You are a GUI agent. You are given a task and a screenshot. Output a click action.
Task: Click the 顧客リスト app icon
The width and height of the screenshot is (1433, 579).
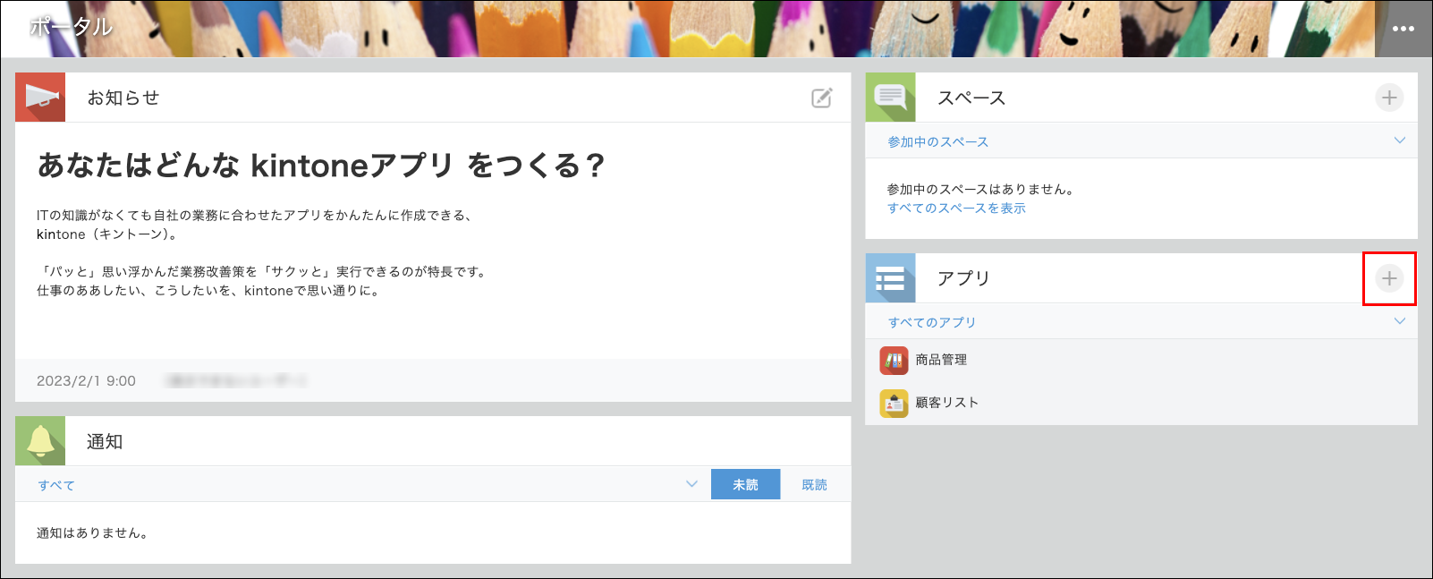[x=894, y=404]
